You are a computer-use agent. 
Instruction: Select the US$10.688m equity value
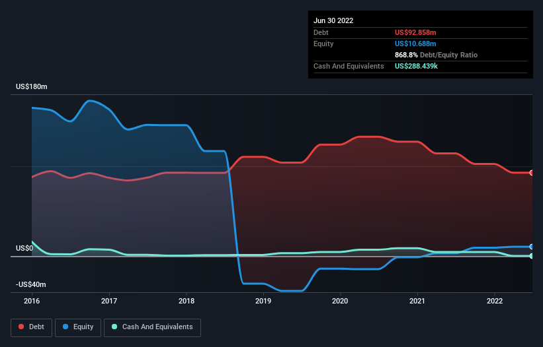tap(415, 44)
